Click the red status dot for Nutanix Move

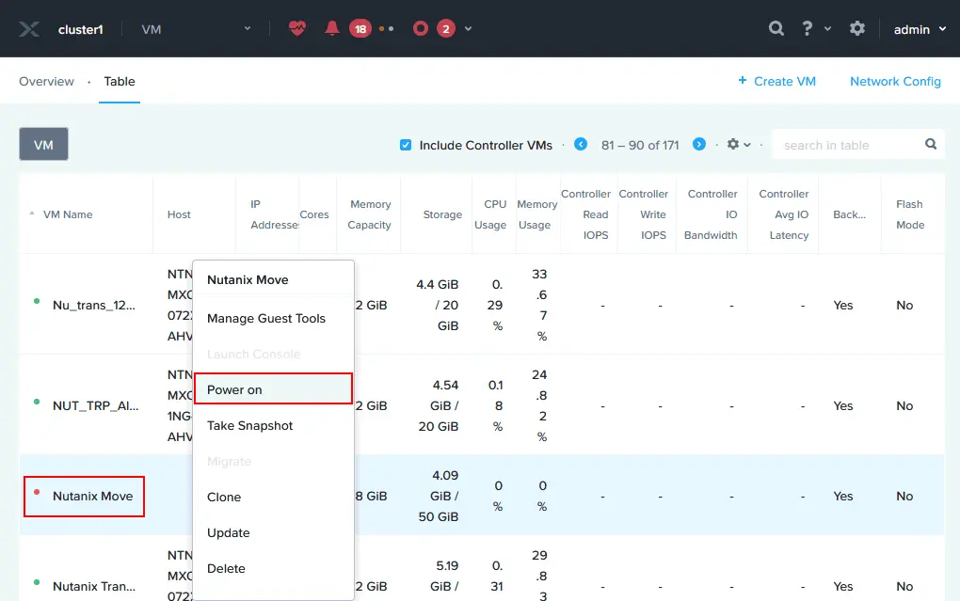coord(37,492)
